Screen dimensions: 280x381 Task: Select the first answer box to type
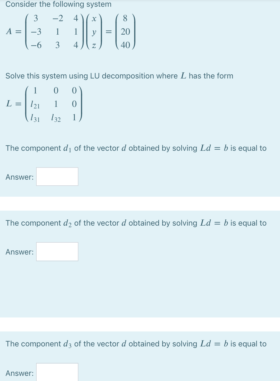click(57, 177)
